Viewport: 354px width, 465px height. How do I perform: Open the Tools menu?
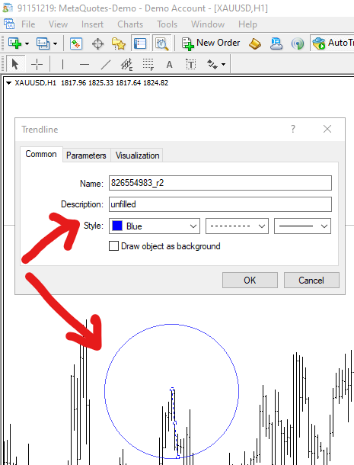pos(167,24)
